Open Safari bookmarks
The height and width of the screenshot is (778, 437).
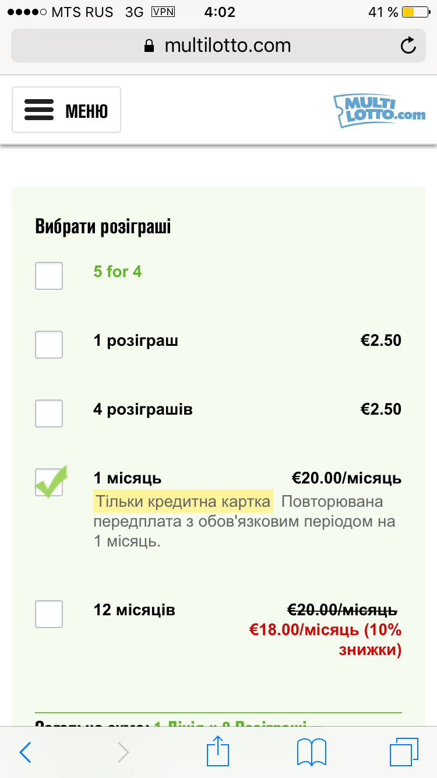point(312,752)
